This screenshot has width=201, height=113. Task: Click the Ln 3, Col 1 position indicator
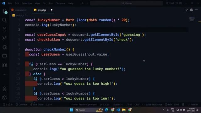[x=105, y=105]
